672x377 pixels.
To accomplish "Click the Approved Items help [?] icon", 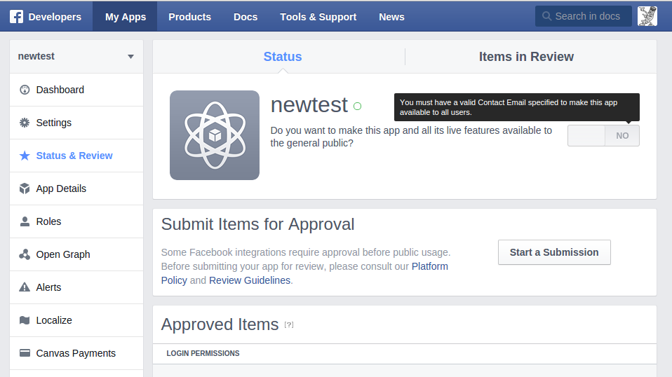I will tap(289, 324).
